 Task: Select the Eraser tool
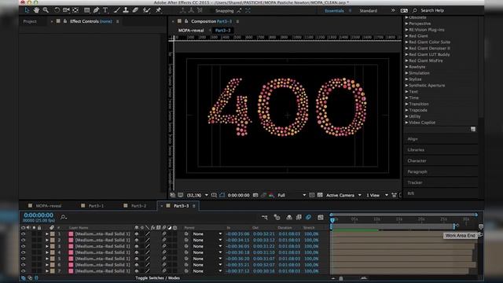click(x=135, y=10)
